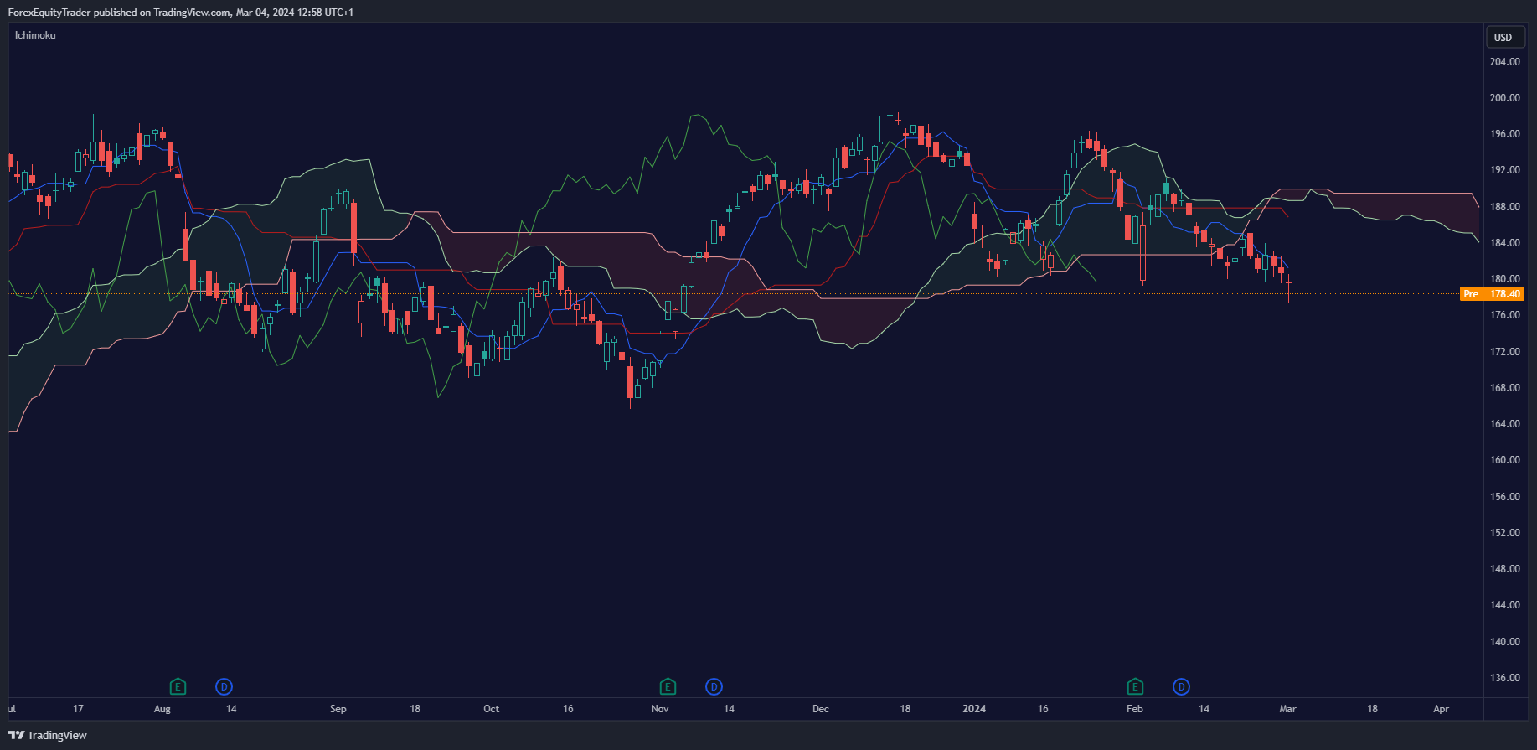
Task: Click the 192.00 price axis label
Action: click(1504, 170)
